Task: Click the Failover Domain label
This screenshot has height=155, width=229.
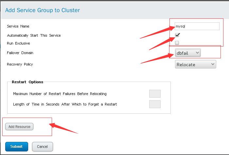Action: (20, 53)
